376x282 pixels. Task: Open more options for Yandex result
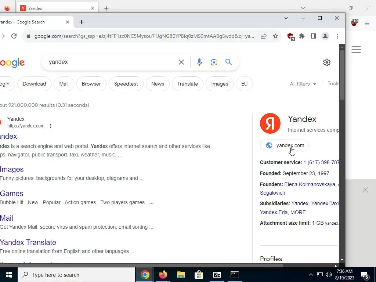51,126
